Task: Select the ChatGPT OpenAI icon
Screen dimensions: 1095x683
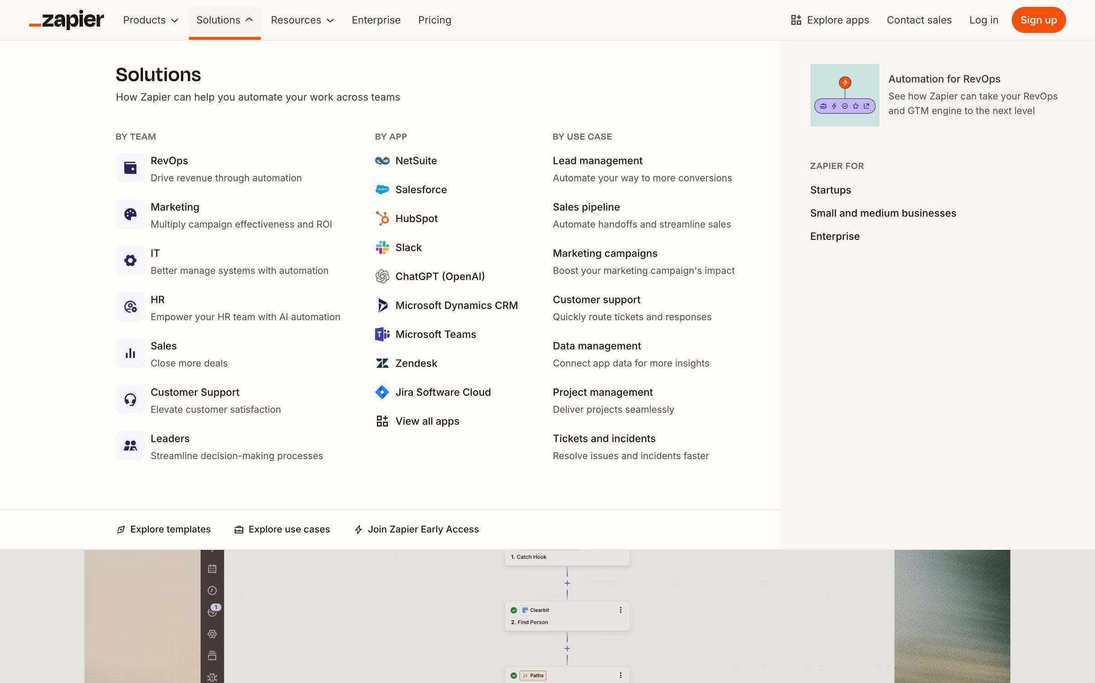Action: 382,276
